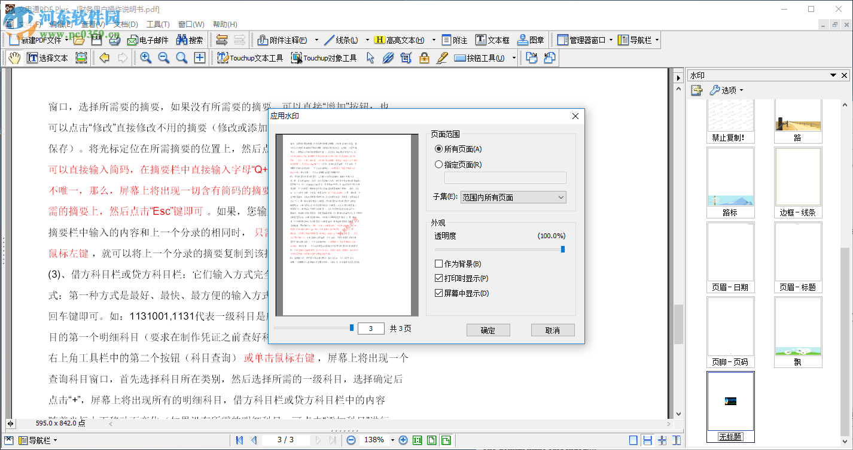This screenshot has width=853, height=450.
Task: Uncheck 打印时显示 in watermark dialog
Action: click(x=438, y=278)
